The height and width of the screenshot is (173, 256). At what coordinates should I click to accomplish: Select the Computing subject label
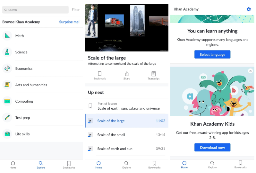pos(24,101)
